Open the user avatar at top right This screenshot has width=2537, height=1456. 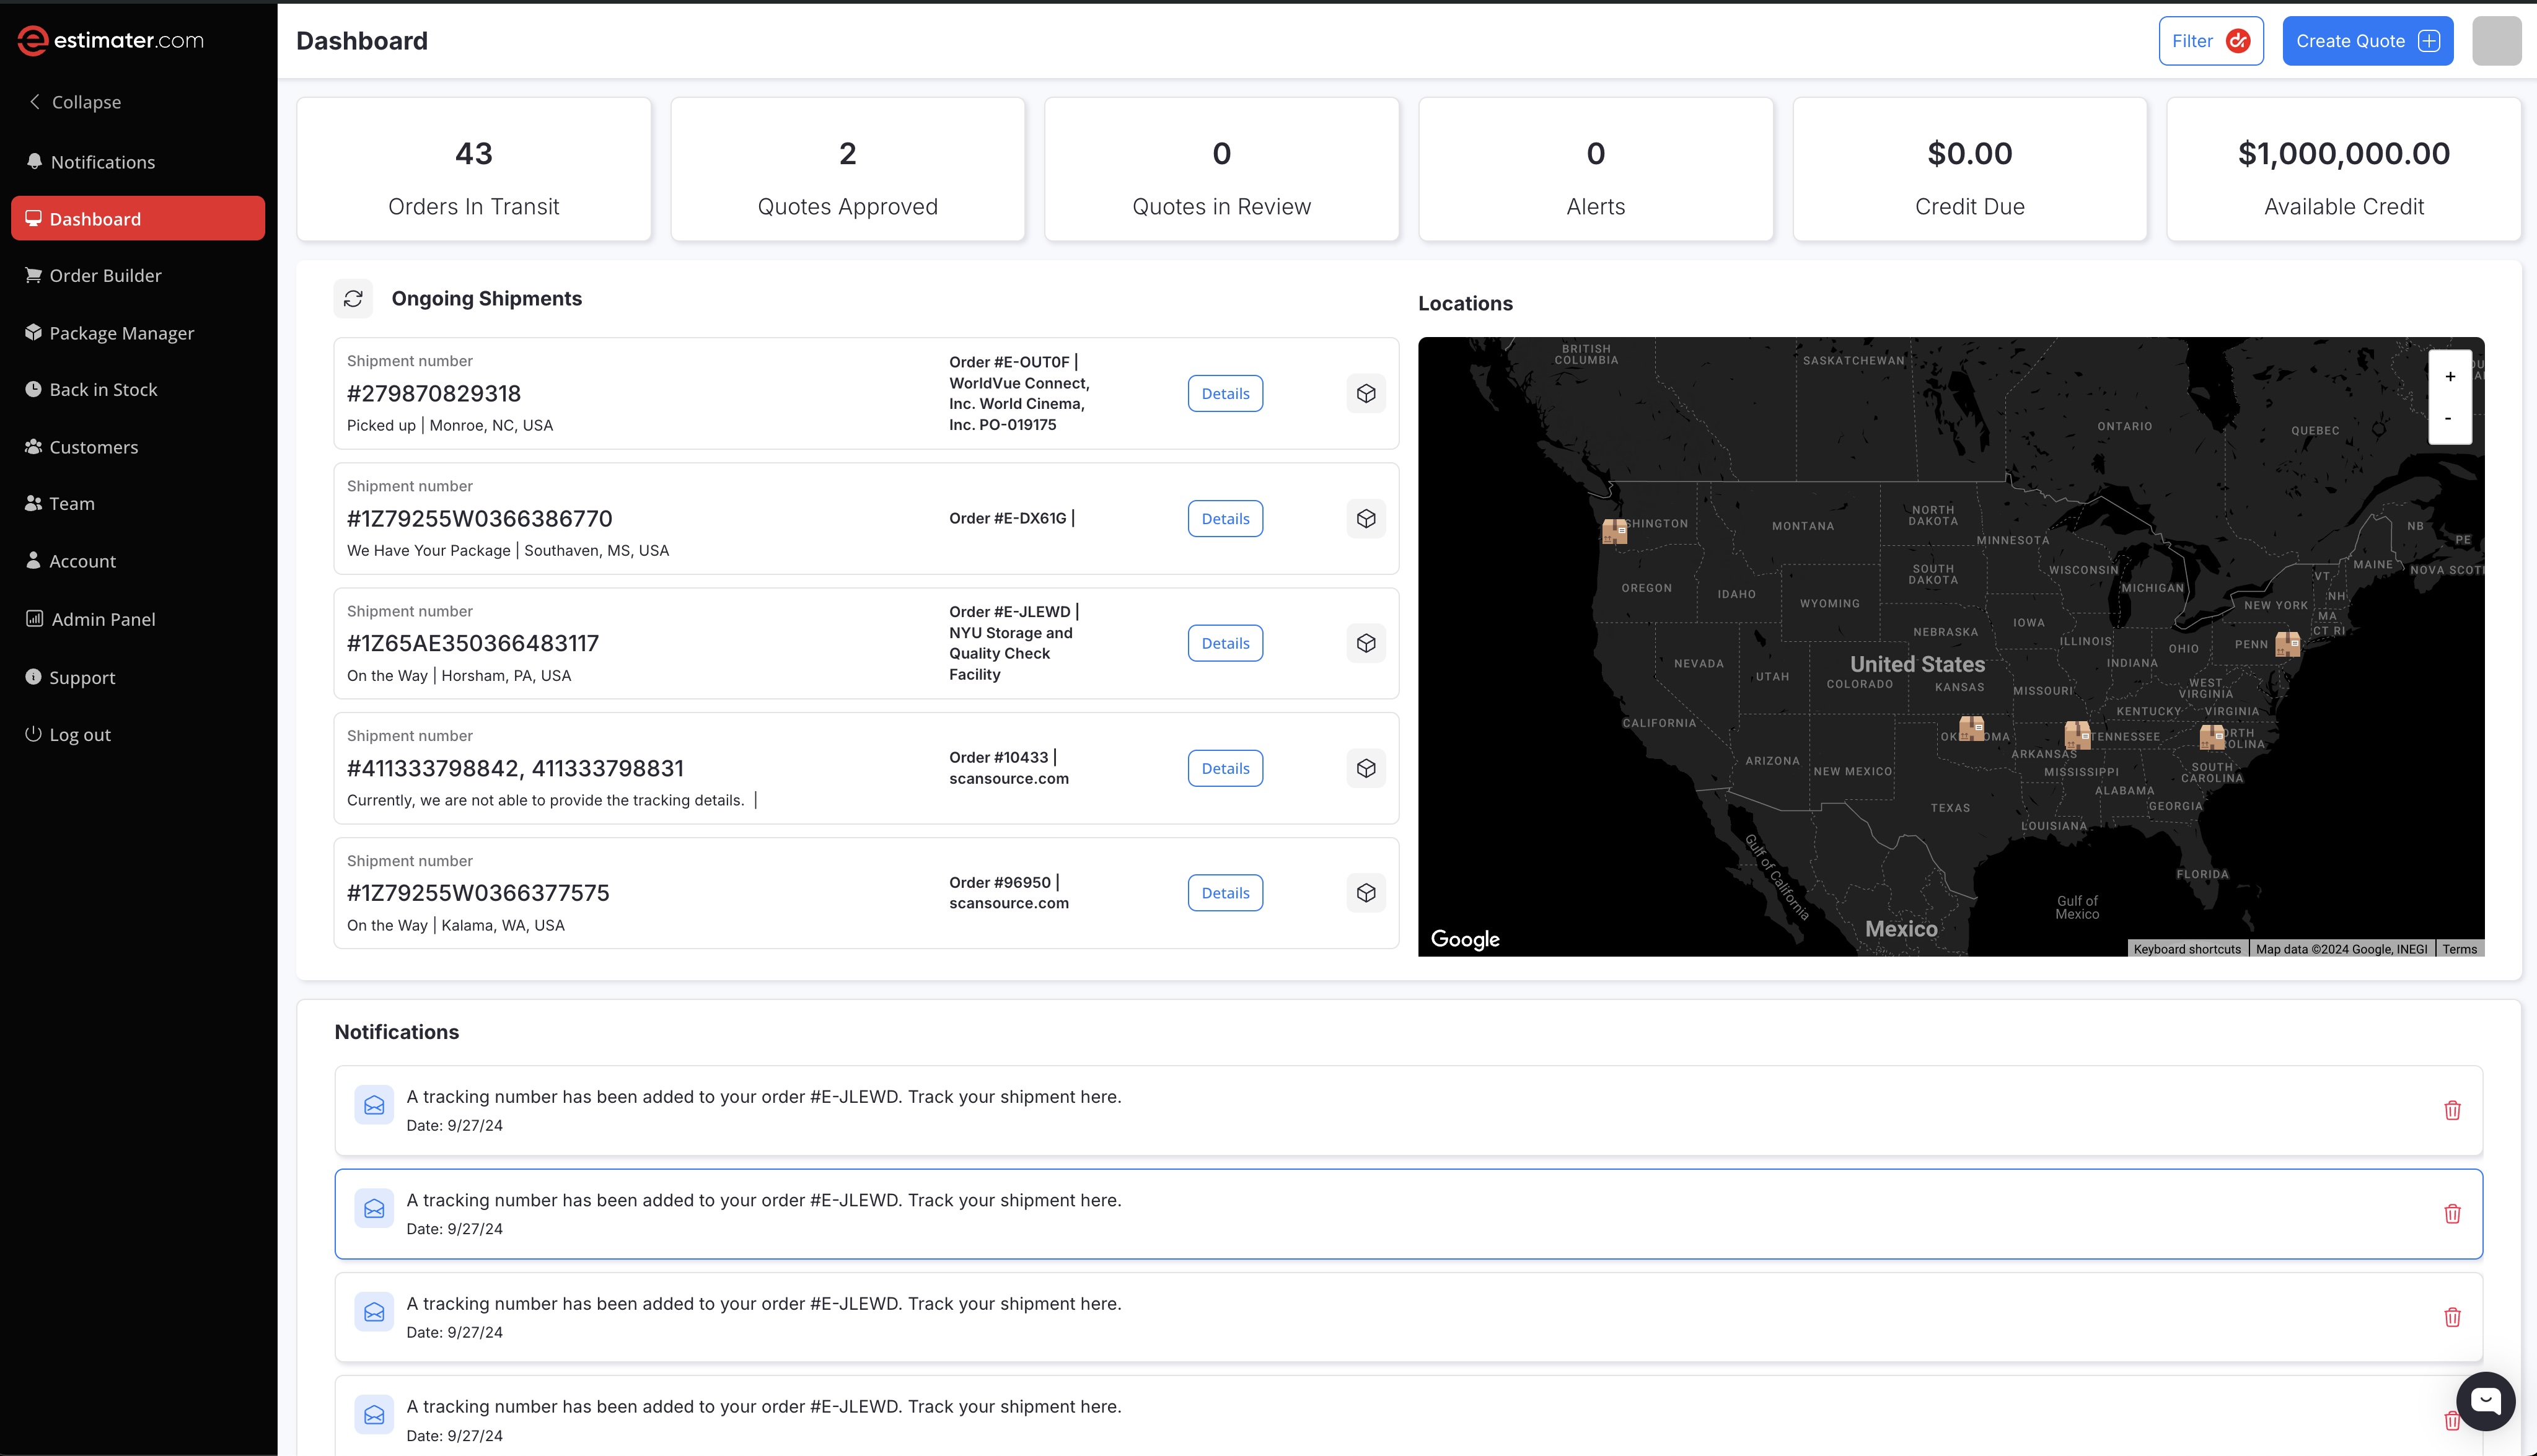point(2496,41)
